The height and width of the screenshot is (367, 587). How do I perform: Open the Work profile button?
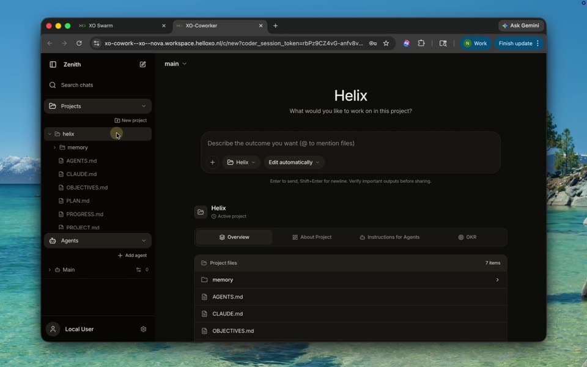click(x=476, y=43)
